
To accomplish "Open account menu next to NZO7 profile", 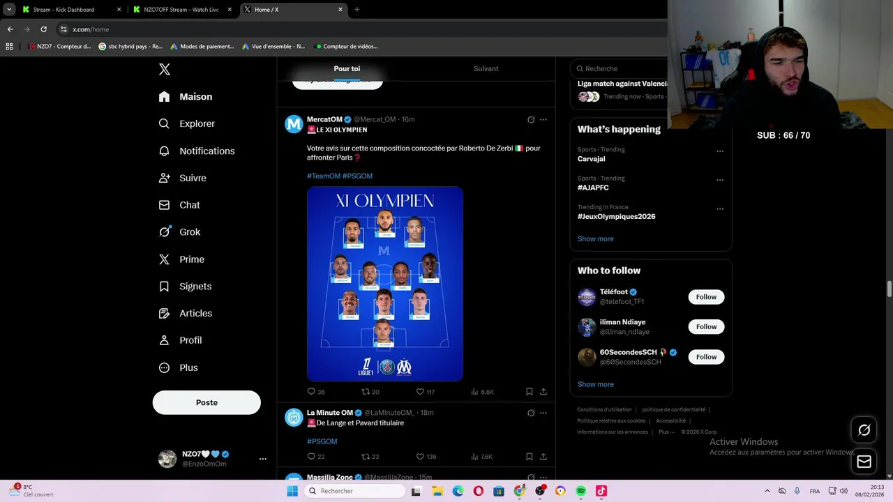I will pos(263,459).
